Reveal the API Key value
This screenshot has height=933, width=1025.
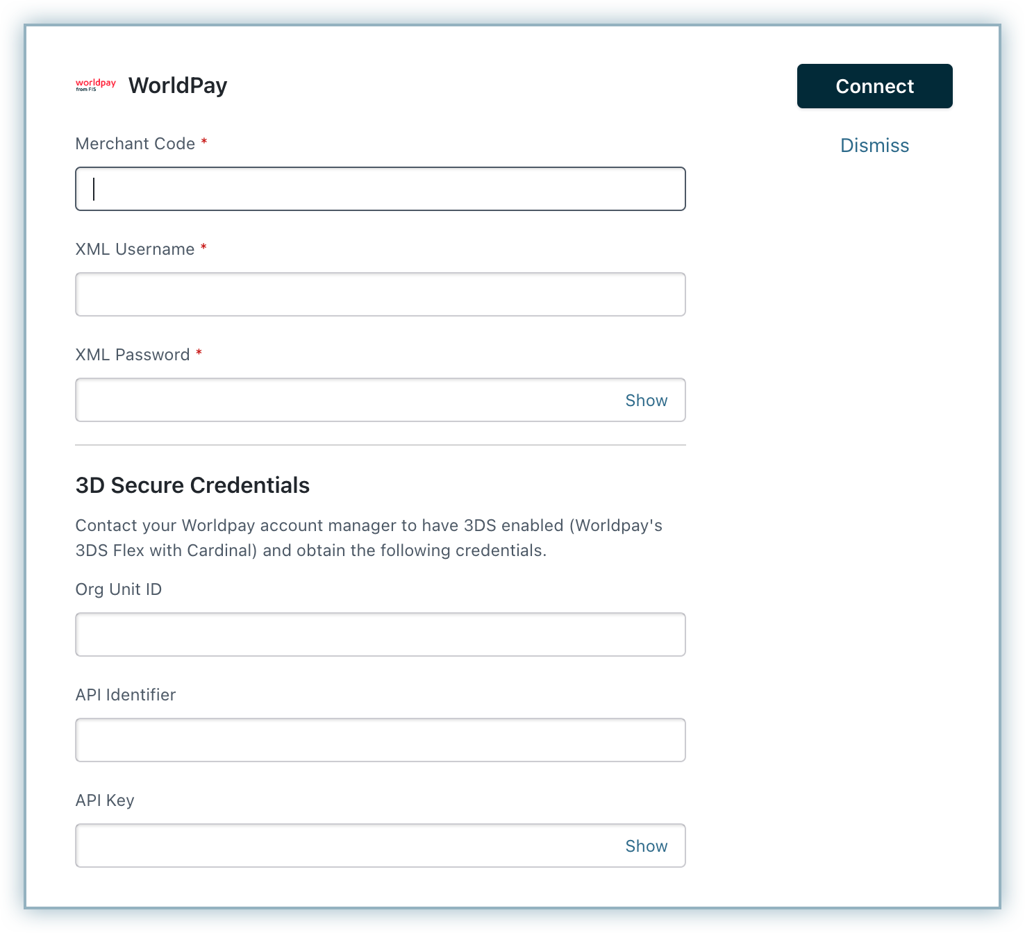[x=646, y=846]
